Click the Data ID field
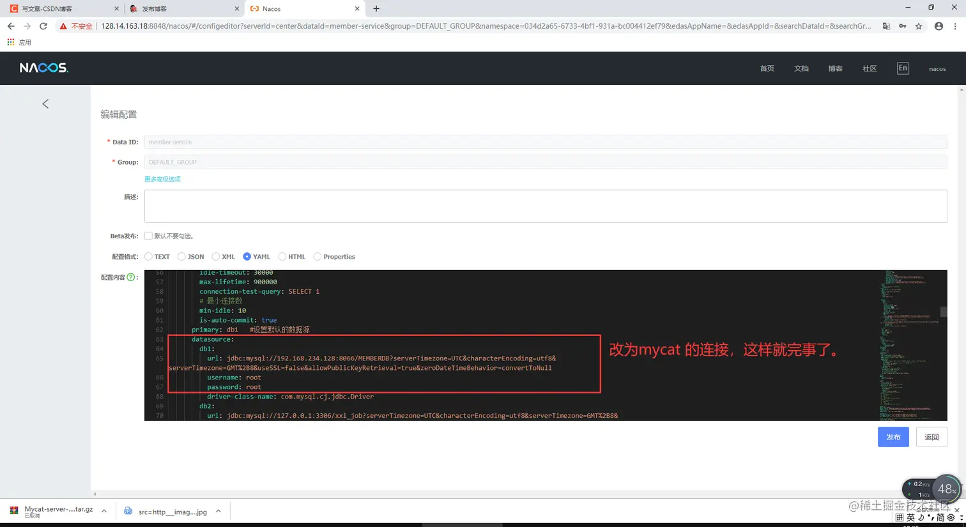966x527 pixels. [x=546, y=142]
